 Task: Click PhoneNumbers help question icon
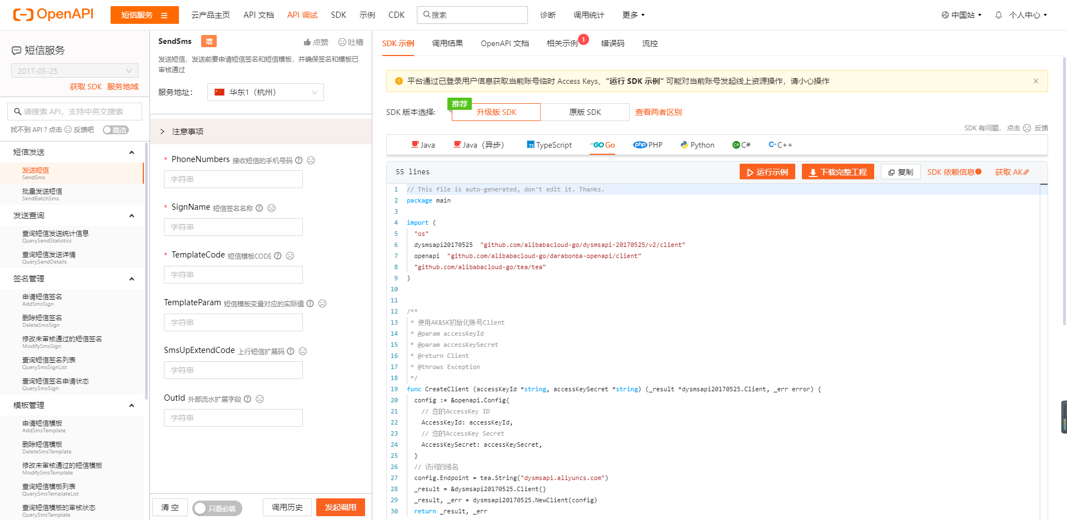(x=299, y=160)
